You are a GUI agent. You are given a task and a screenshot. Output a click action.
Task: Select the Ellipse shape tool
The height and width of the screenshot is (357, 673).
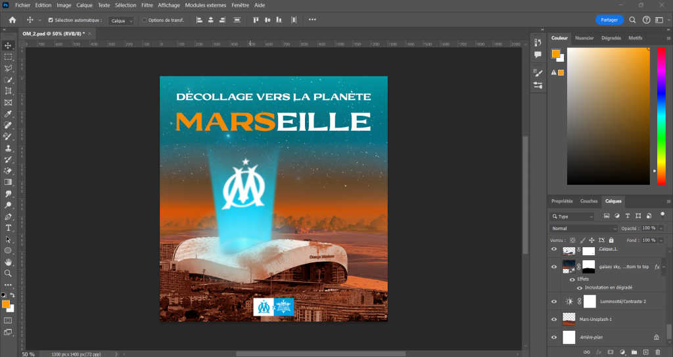8,250
